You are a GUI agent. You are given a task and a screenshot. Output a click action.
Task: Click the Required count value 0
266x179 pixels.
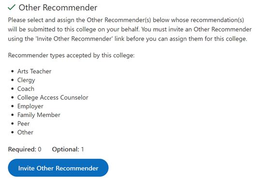(x=40, y=149)
